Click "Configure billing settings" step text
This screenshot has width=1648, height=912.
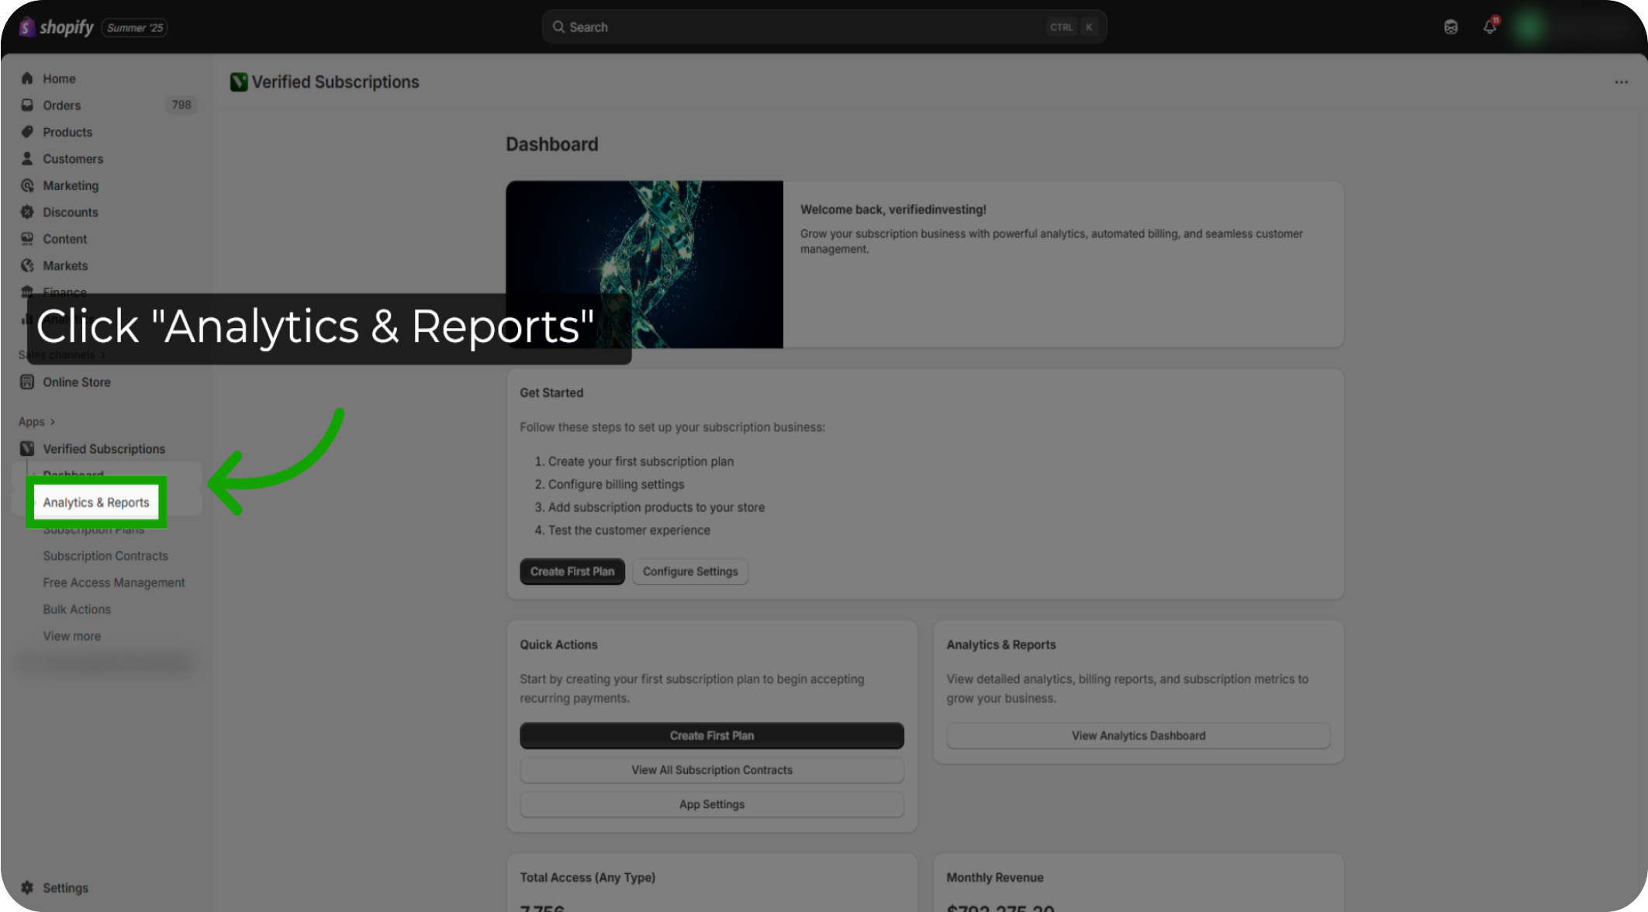click(617, 484)
